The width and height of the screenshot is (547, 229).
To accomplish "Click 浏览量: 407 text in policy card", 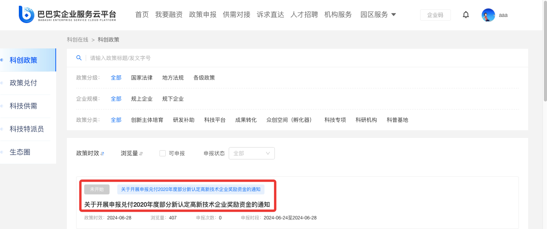I will click(163, 218).
